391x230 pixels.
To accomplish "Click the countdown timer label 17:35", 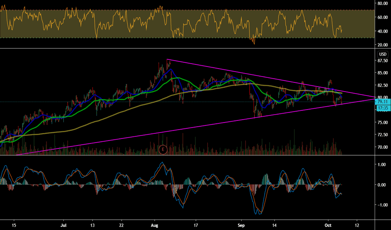I will coord(383,108).
